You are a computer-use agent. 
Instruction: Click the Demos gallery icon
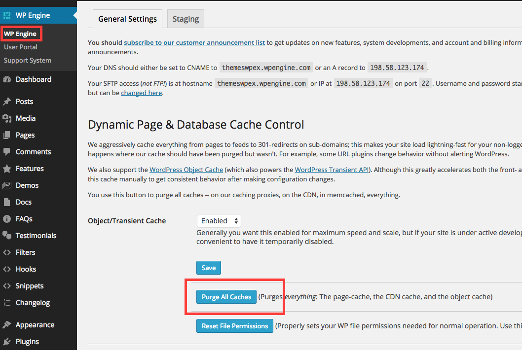(6, 186)
